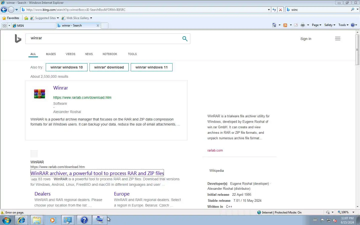Viewport: 360px width, 225px height.
Task: Open the TOOLS search option
Action: click(x=132, y=54)
